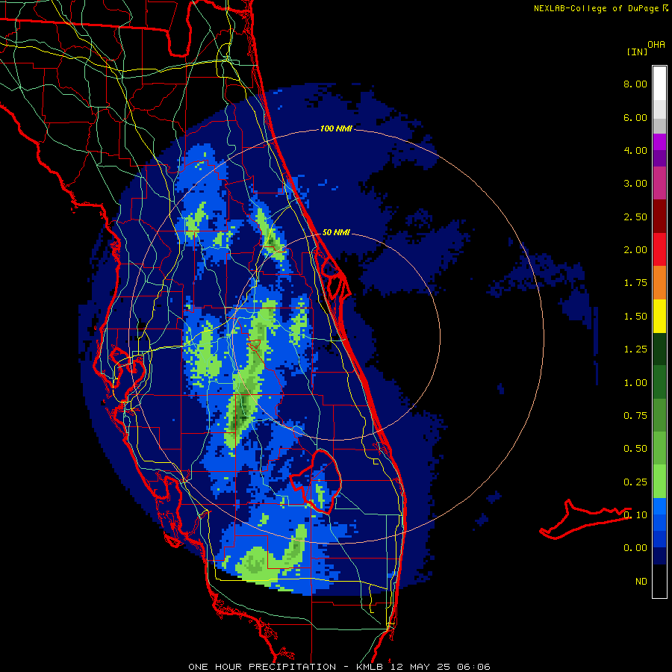Screen dimensions: 672x672
Task: Click the 100 NMI range ring label
Action: click(336, 128)
